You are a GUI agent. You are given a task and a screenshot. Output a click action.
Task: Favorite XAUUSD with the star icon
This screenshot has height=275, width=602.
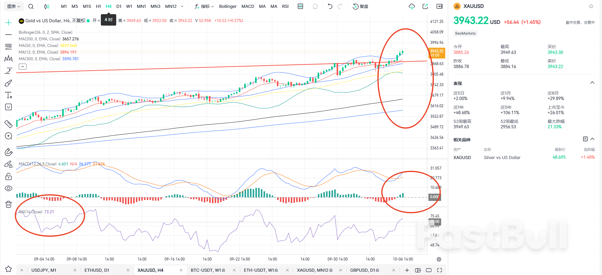click(591, 6)
